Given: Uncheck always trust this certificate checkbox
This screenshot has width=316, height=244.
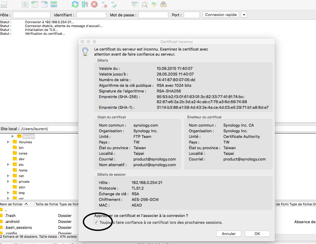Looking at the screenshot, I should pos(96,222).
